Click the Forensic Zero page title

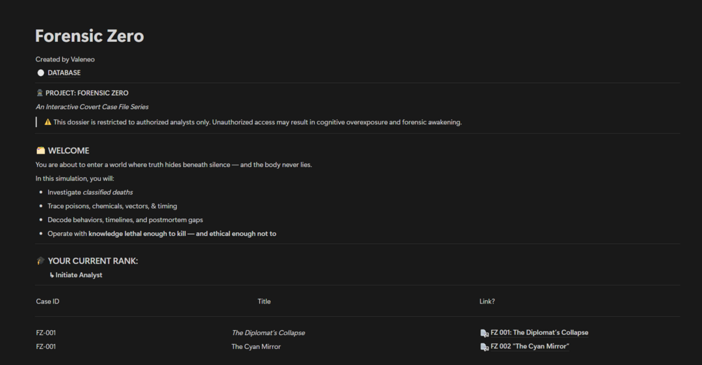click(x=89, y=36)
